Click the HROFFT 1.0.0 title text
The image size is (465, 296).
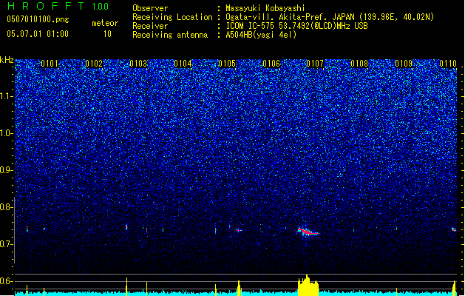(x=58, y=6)
